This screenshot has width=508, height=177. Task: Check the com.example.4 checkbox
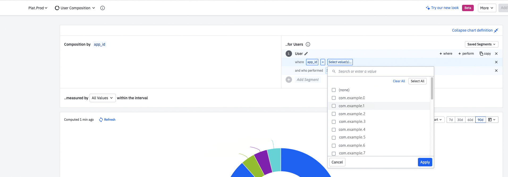click(x=334, y=130)
